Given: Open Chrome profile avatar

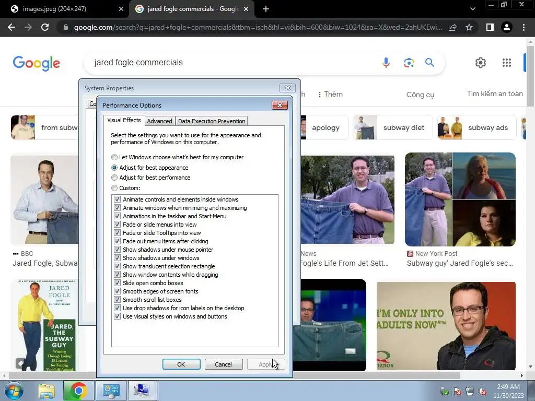Looking at the screenshot, I should click(x=507, y=27).
